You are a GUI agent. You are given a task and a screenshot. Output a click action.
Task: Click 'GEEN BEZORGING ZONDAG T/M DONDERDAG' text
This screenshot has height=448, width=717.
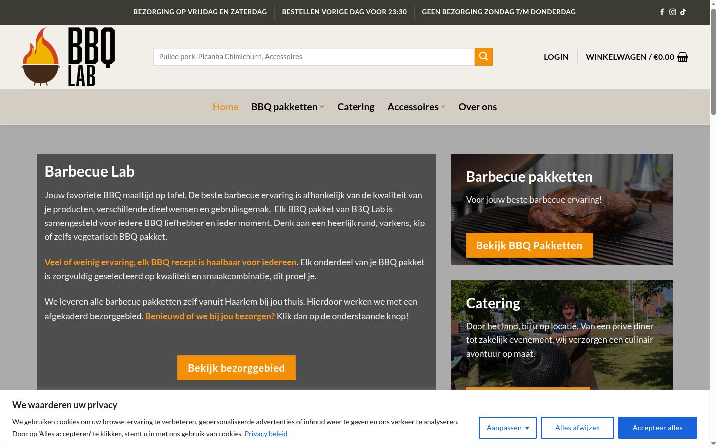(x=498, y=12)
